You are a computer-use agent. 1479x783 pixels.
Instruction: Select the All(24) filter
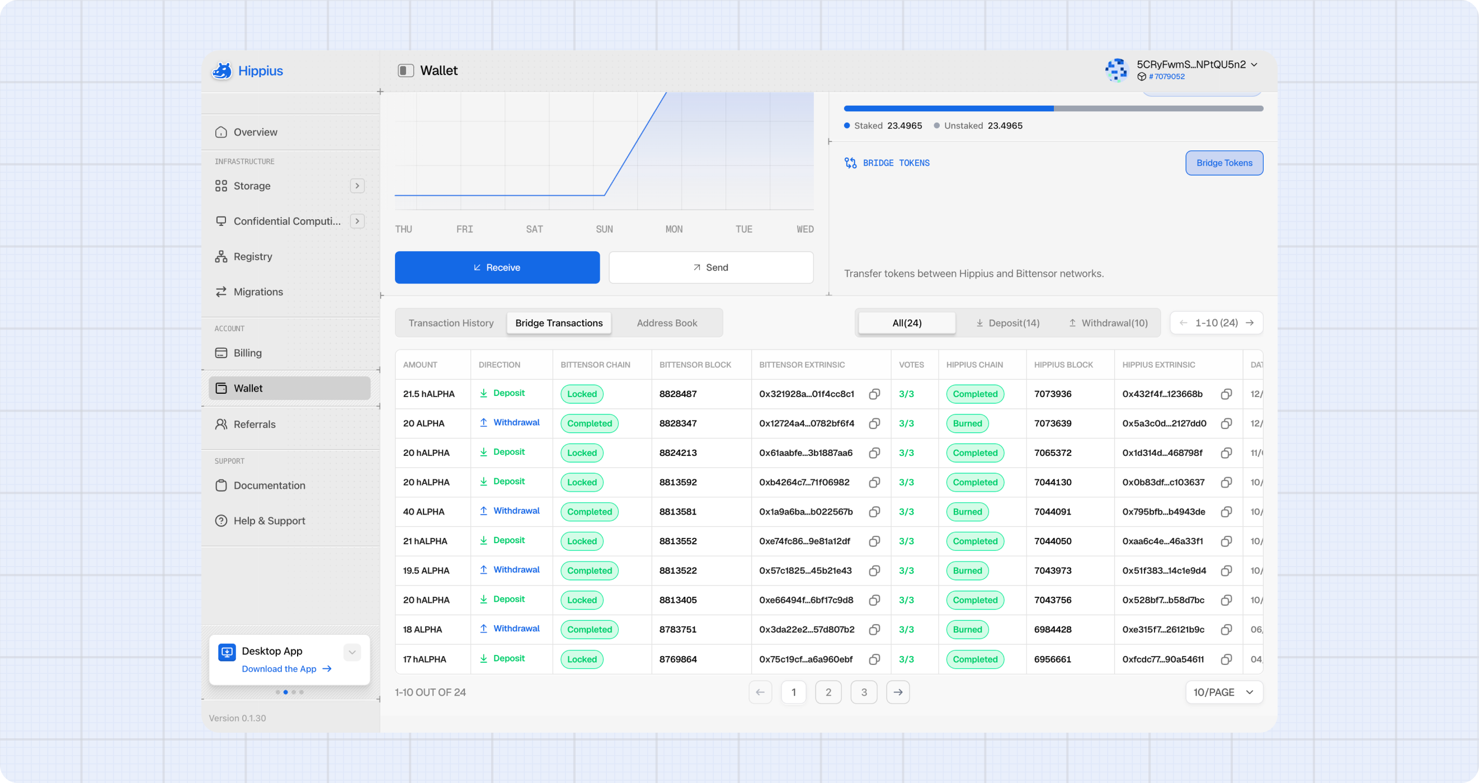point(907,323)
